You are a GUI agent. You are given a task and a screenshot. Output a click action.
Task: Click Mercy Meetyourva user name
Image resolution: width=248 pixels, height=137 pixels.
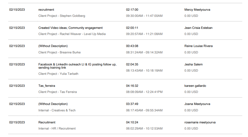point(197,10)
